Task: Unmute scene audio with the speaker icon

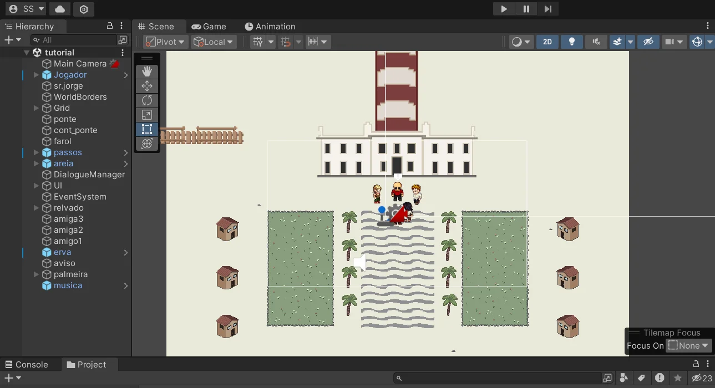Action: [596, 42]
